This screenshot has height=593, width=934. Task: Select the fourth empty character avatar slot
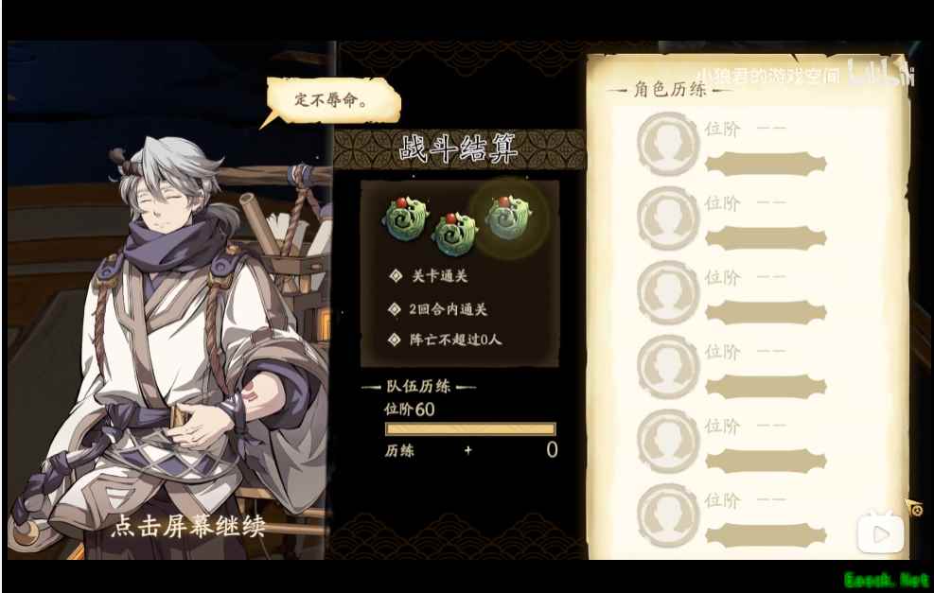click(x=668, y=367)
